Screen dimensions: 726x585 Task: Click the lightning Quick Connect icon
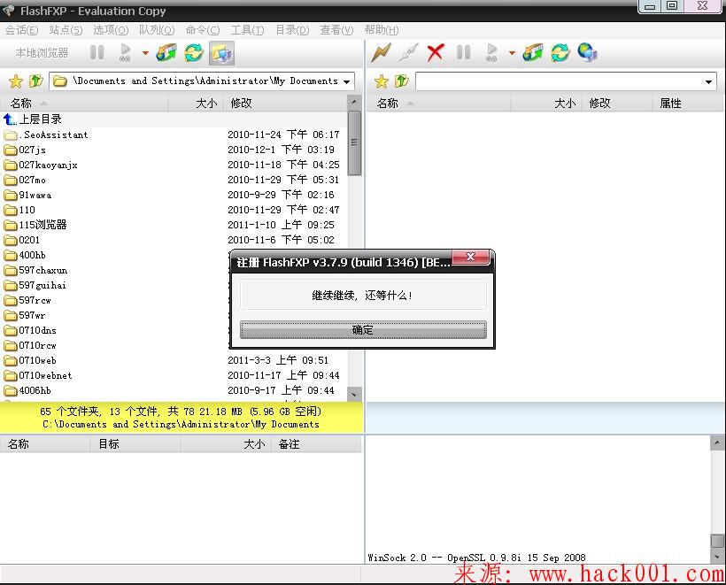(381, 52)
